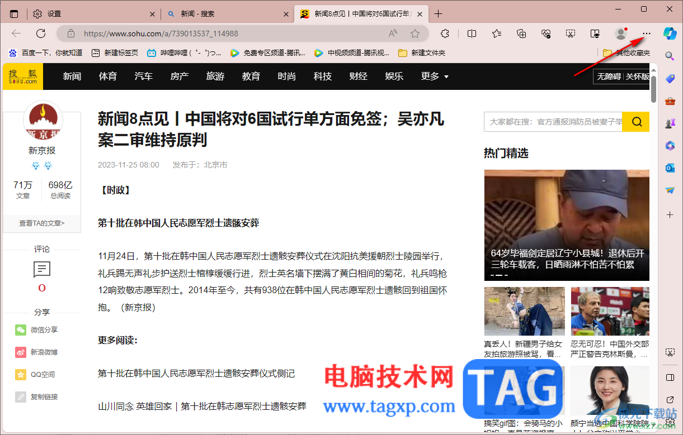Share the article to 新浪微博
The width and height of the screenshot is (683, 435).
(x=35, y=352)
